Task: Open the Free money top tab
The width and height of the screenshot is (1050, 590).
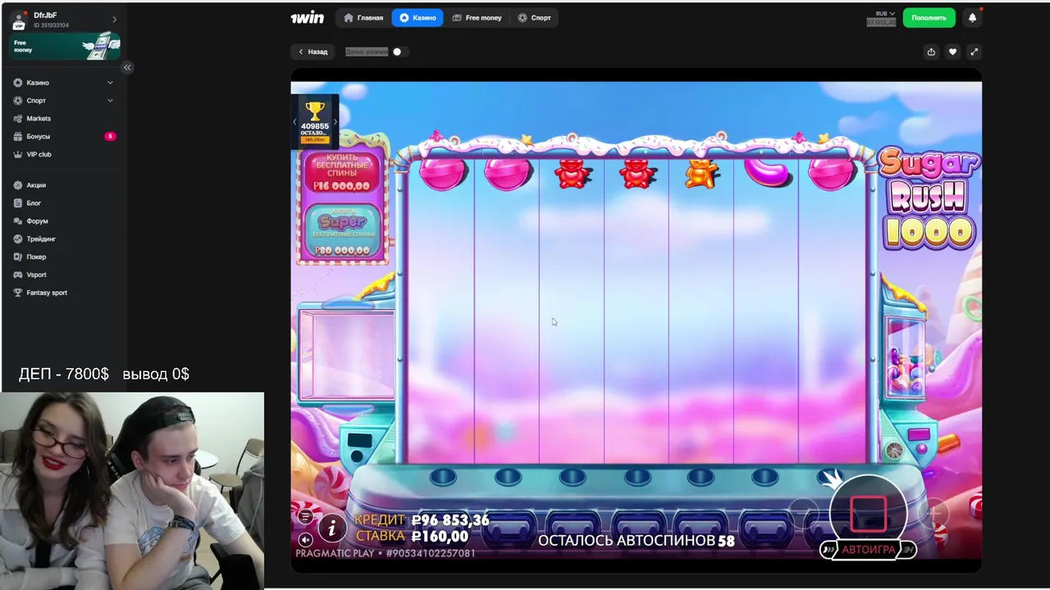Action: pos(477,17)
